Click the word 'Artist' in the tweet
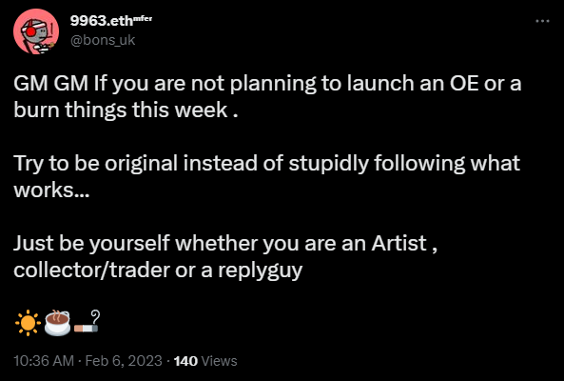564x381 pixels. pyautogui.click(x=399, y=243)
